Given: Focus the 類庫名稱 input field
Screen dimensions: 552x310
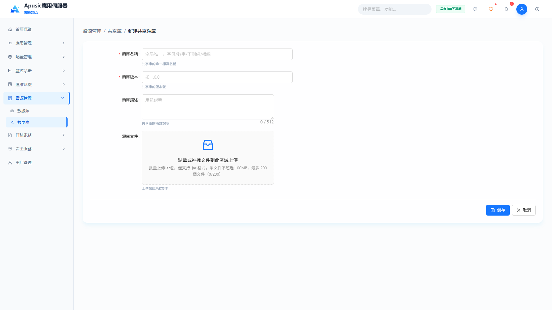Looking at the screenshot, I should click(x=217, y=54).
